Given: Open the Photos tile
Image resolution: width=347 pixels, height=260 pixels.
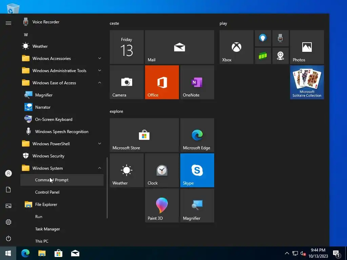Looking at the screenshot, I should point(307,47).
